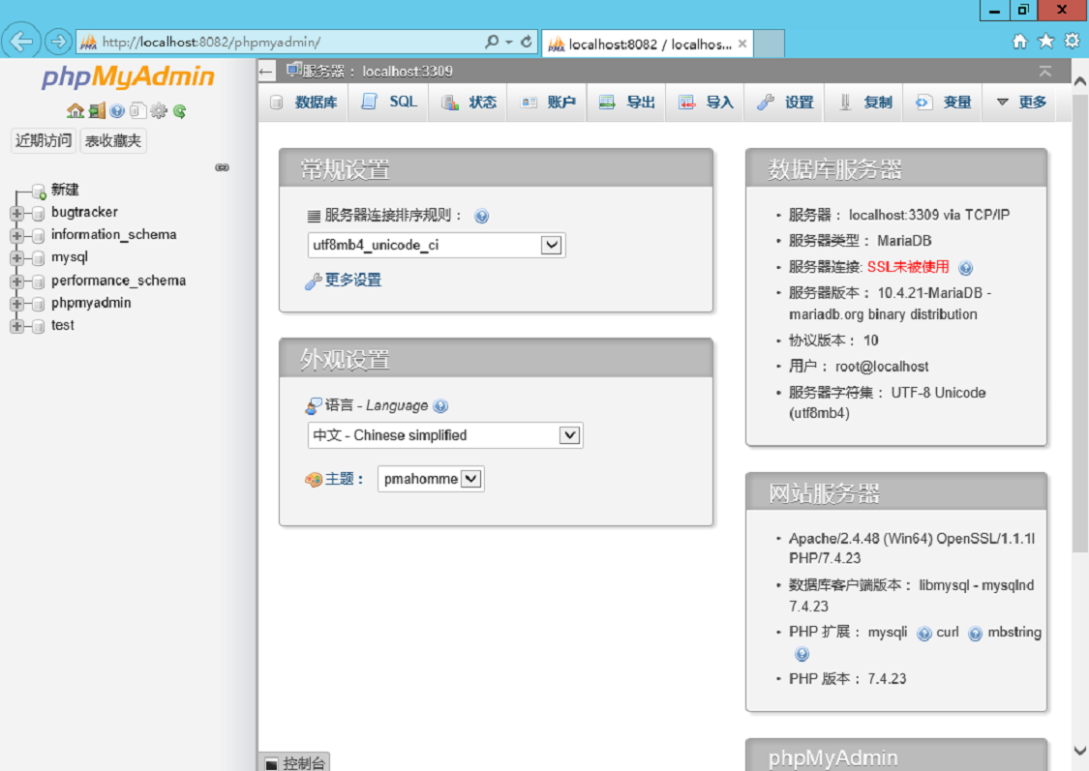1089x771 pixels.
Task: Click help icon after mysqli extension
Action: click(x=923, y=634)
